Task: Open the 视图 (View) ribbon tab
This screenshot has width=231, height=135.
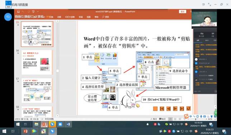Action: (89, 17)
